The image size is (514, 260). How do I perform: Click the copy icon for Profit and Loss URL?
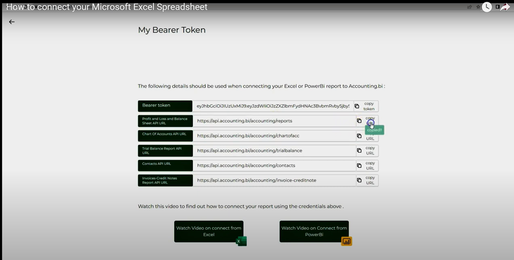(x=359, y=121)
